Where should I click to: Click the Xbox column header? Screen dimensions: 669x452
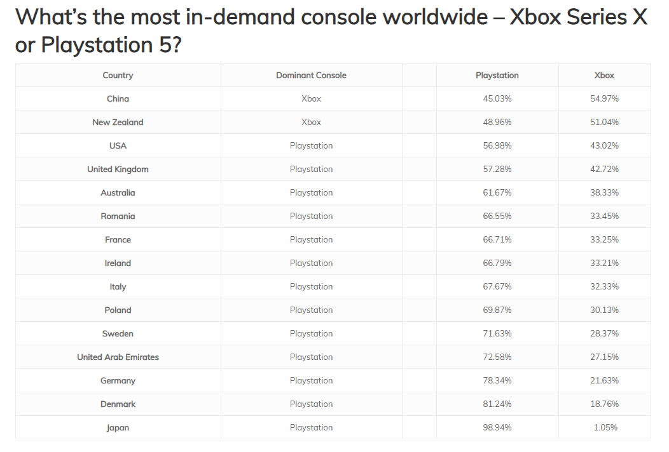click(604, 75)
